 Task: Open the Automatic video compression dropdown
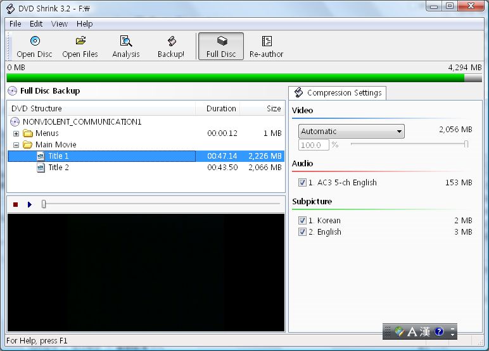click(352, 131)
